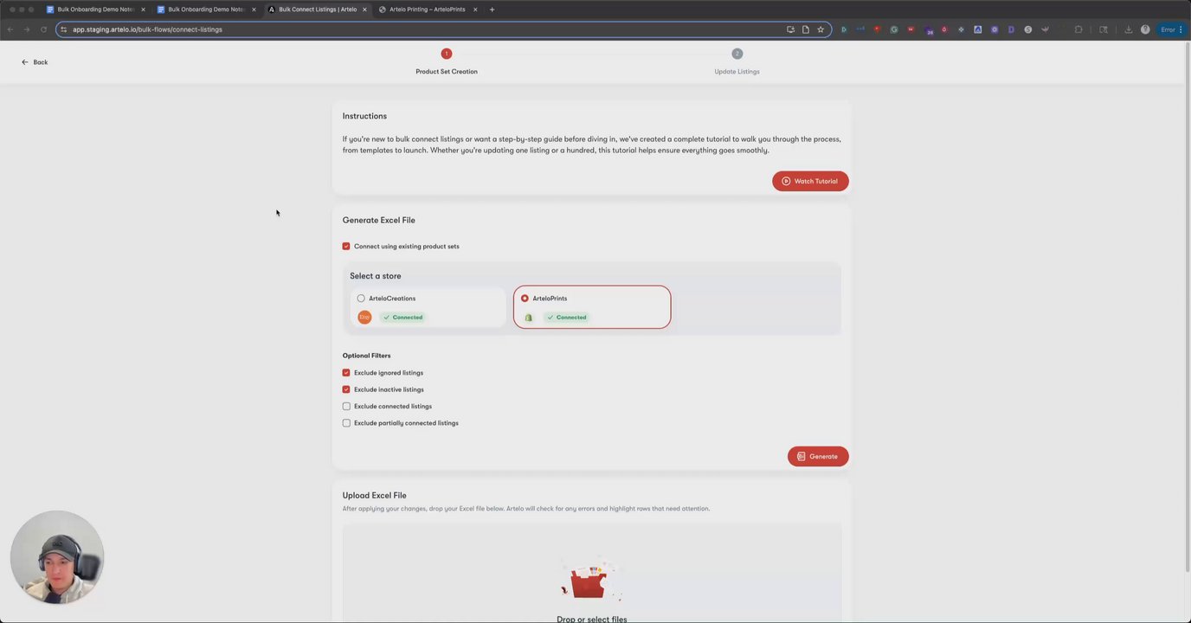Close the Artelo Printing – ArteloPrints tab
This screenshot has width=1191, height=623.
pos(475,10)
